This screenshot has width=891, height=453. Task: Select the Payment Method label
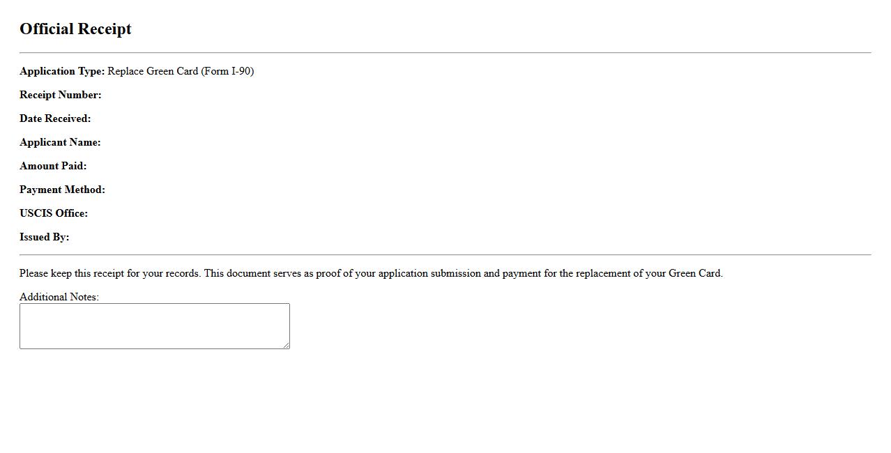(62, 190)
